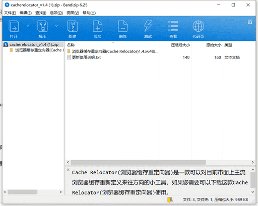The image size is (258, 206).
Task: Click the file list horizontal scrollbar thumb
Action: tap(138, 162)
